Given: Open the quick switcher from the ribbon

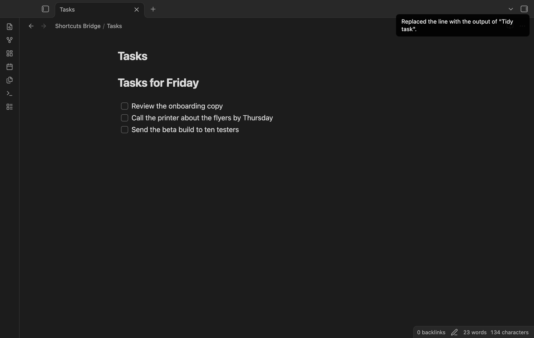Looking at the screenshot, I should [9, 27].
